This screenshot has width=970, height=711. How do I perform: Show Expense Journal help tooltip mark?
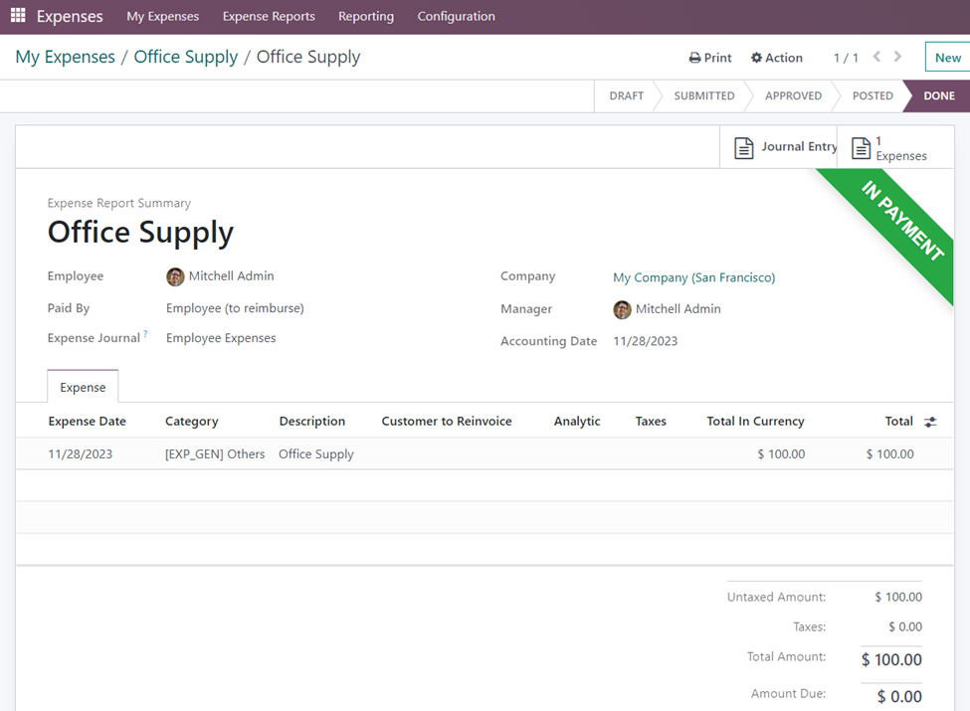[145, 335]
